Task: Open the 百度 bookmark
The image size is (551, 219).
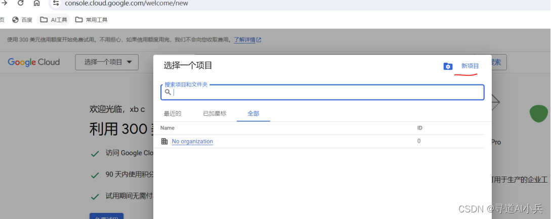Action: pos(22,20)
